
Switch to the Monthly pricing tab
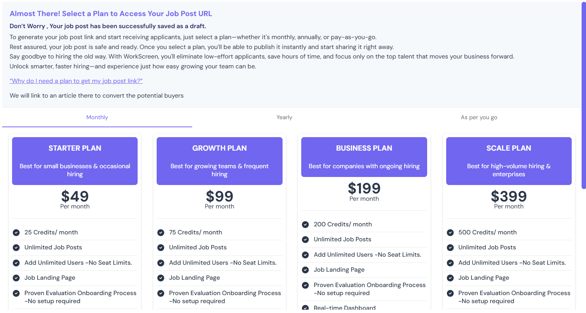click(97, 117)
